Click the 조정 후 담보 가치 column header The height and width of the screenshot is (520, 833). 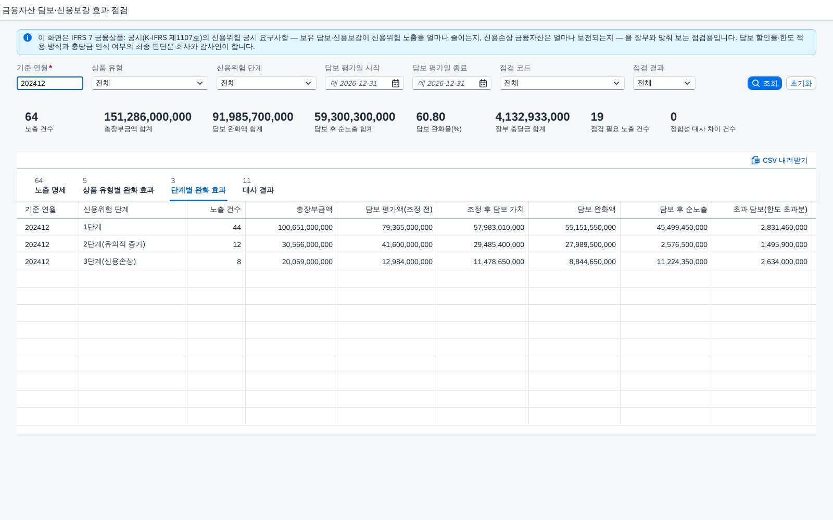click(483, 210)
